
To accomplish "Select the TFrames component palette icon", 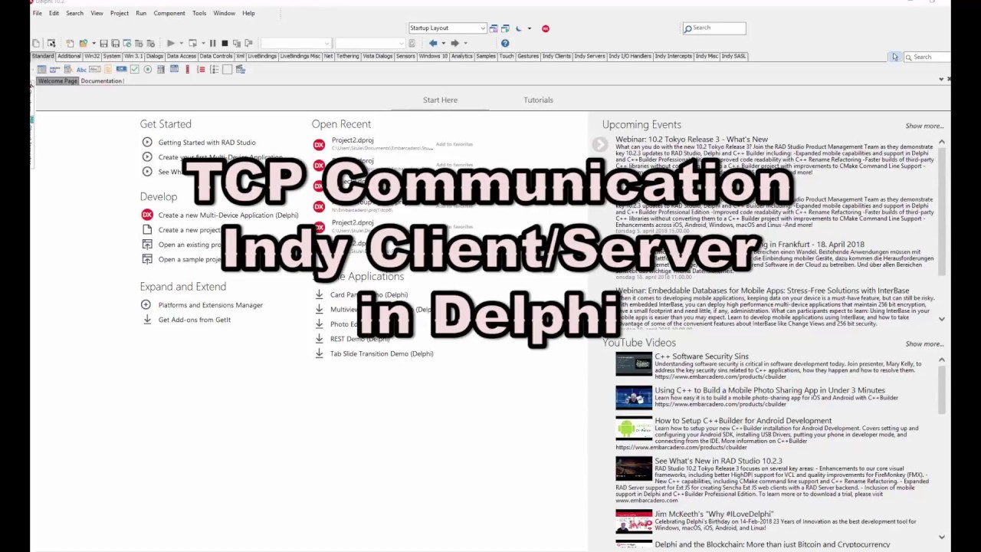I will click(41, 69).
